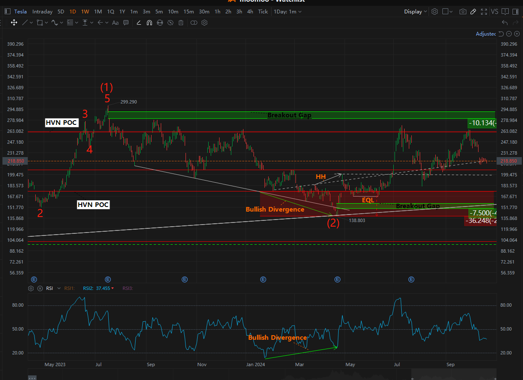523x380 pixels.
Task: Select the wave pattern drawing tool
Action: pos(55,23)
